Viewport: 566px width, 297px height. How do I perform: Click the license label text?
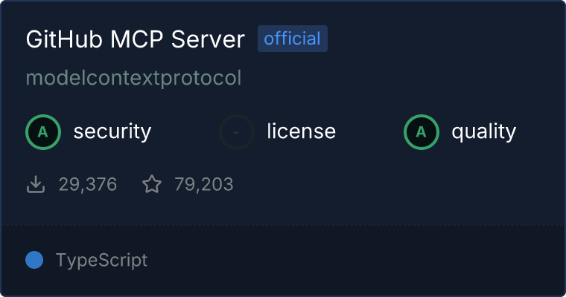[x=302, y=131]
